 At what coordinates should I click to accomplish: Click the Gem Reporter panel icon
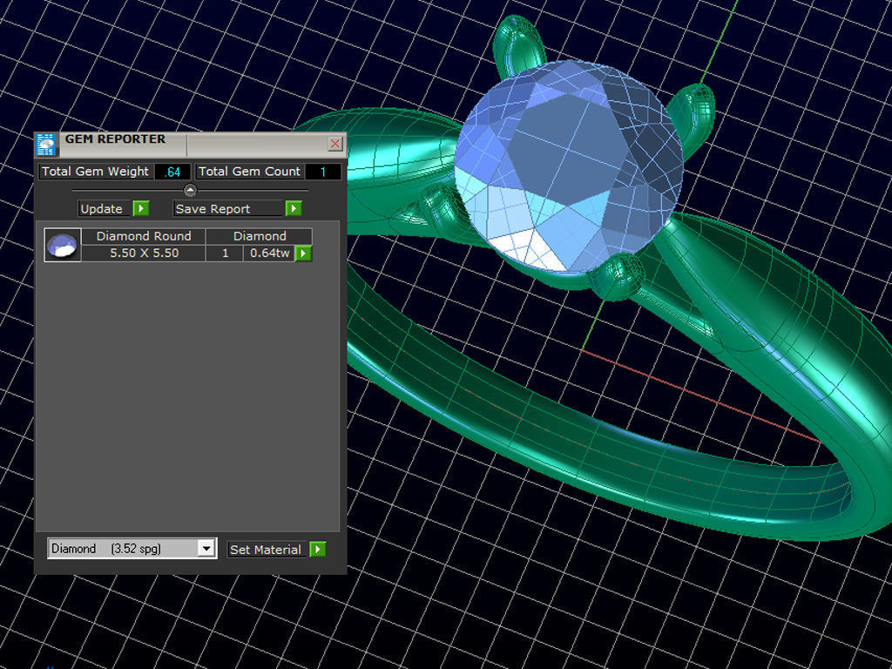[45, 145]
